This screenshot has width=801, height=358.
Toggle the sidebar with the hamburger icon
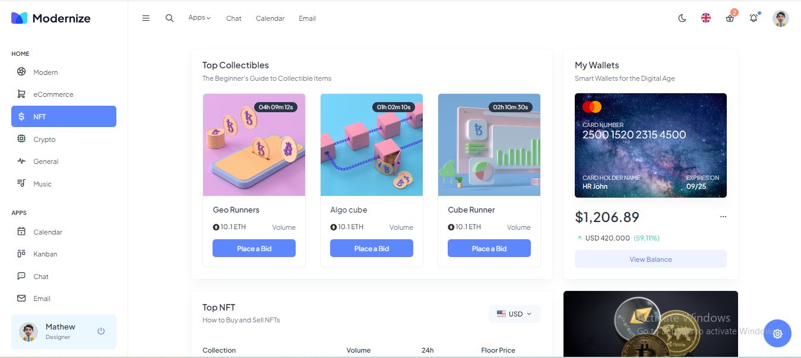pyautogui.click(x=145, y=18)
